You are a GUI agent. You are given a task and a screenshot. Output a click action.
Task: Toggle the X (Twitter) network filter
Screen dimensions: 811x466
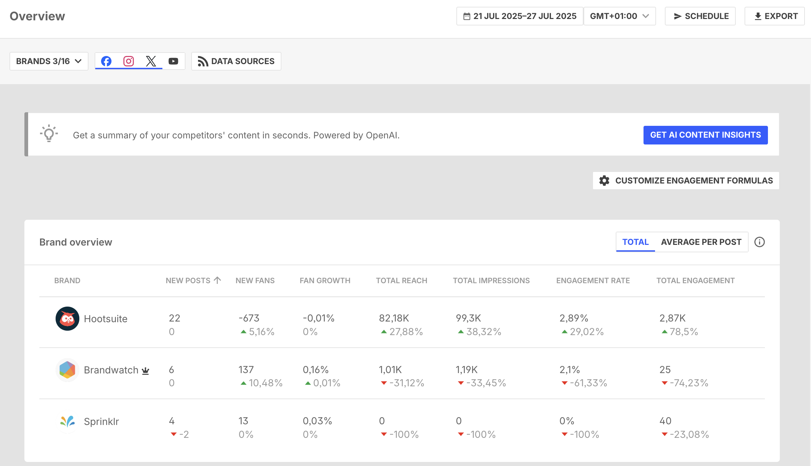[x=151, y=61]
